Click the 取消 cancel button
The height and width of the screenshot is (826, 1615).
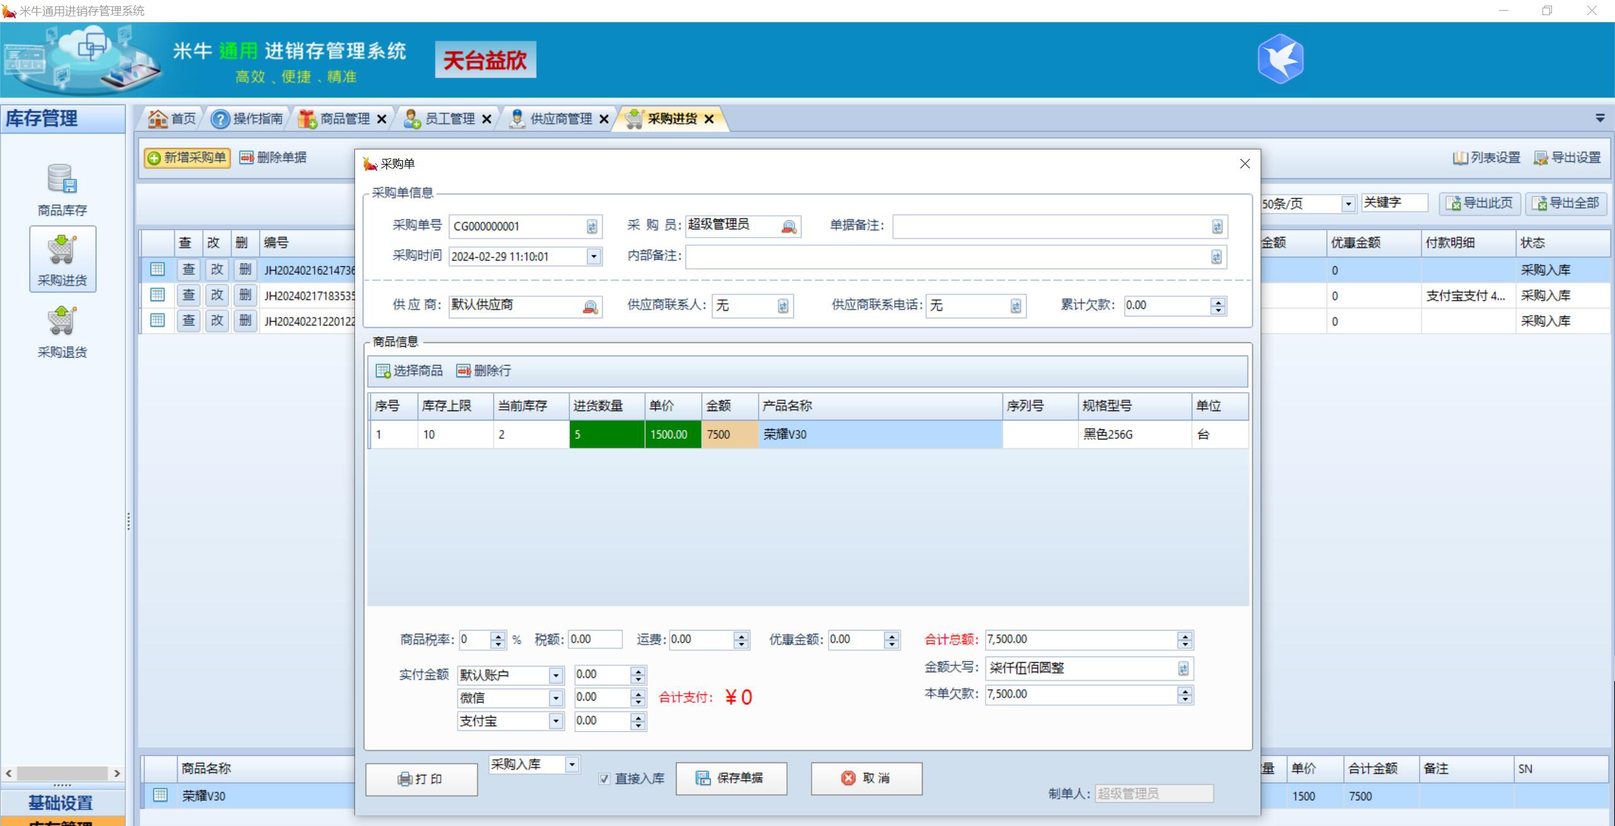pyautogui.click(x=866, y=778)
